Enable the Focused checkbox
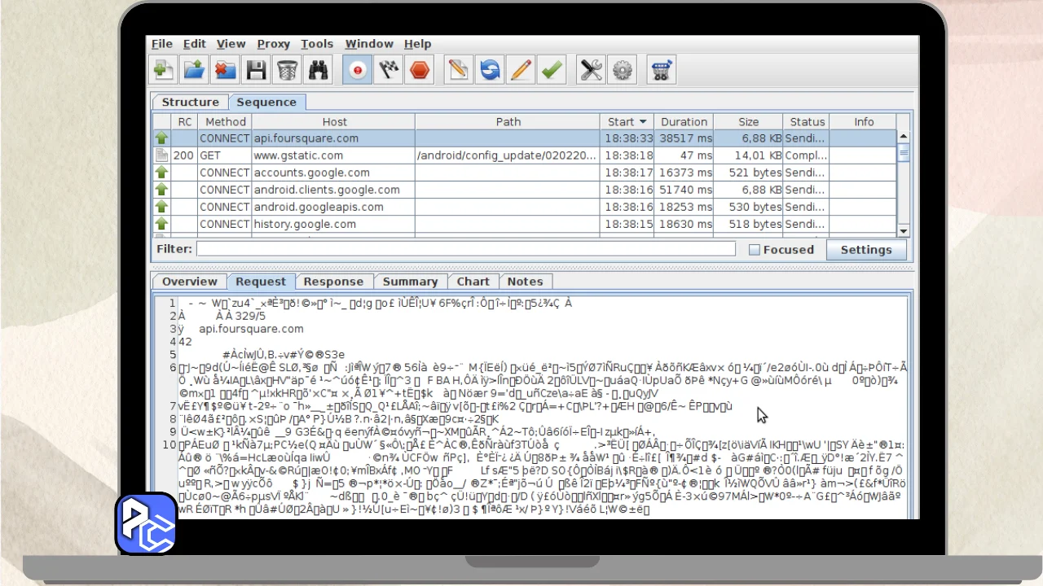This screenshot has height=586, width=1043. tap(755, 250)
